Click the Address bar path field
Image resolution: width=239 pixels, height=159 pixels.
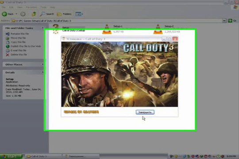click(116, 21)
